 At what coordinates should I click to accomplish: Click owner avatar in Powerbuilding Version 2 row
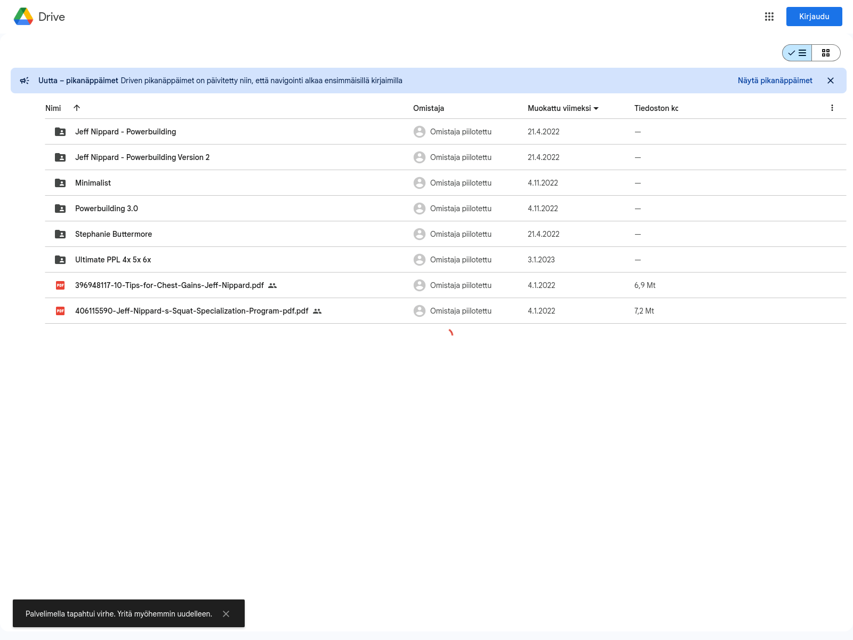[x=420, y=157]
